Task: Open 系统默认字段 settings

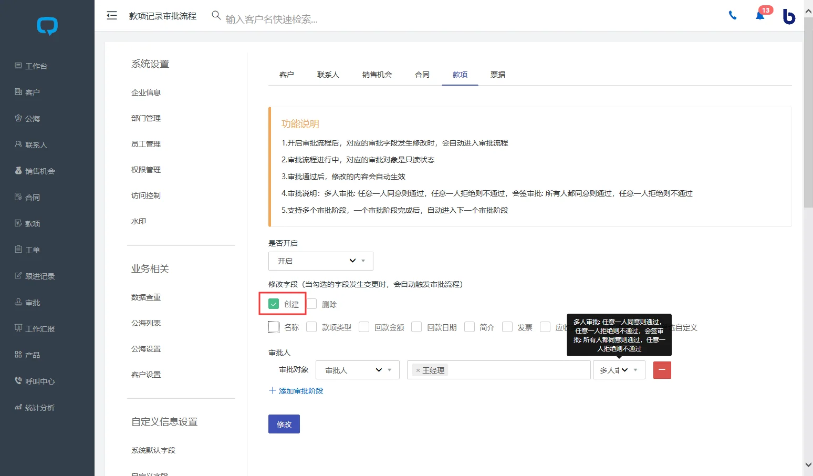Action: click(x=153, y=450)
